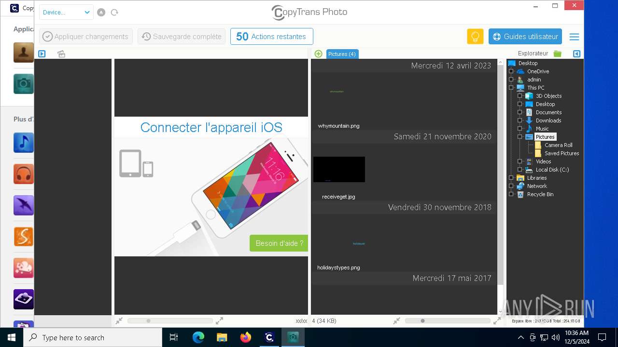Image resolution: width=618 pixels, height=347 pixels.
Task: Open Microsoft Edge from taskbar
Action: click(198, 337)
